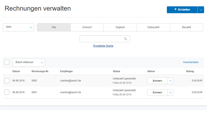This screenshot has height=113, width=207.
Task: Select the Alle tab
Action: [x=54, y=27]
